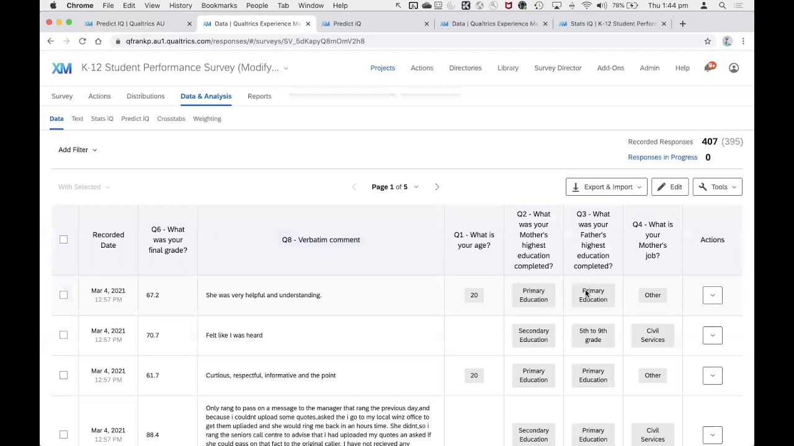Bookmark this page with the star
The width and height of the screenshot is (794, 446).
707,41
